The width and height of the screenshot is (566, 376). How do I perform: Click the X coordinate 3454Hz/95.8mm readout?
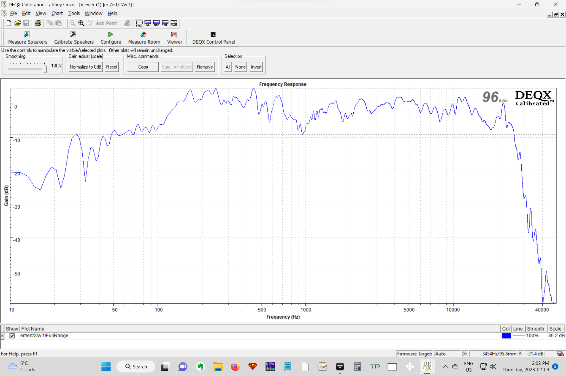493,354
